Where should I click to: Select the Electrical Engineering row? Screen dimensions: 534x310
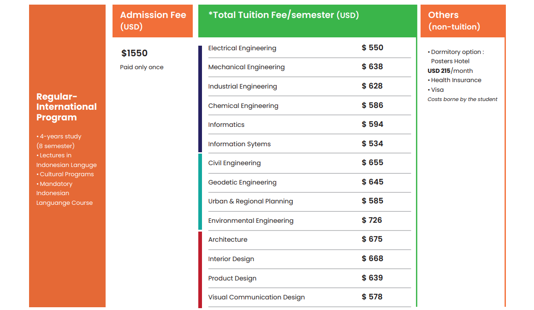click(309, 48)
